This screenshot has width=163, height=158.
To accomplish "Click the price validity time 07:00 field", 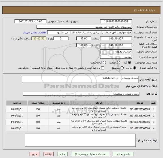I will [x=84, y=45].
